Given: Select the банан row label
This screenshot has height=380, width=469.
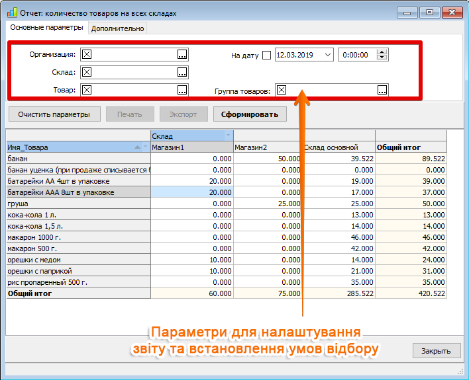Looking at the screenshot, I should 78,159.
